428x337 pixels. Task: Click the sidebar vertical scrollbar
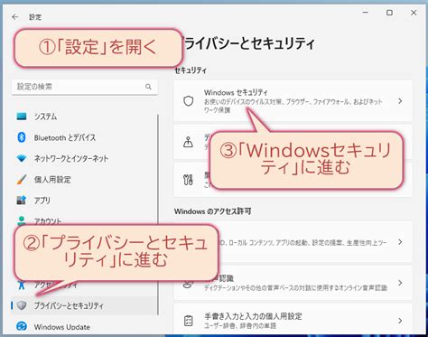click(158, 214)
